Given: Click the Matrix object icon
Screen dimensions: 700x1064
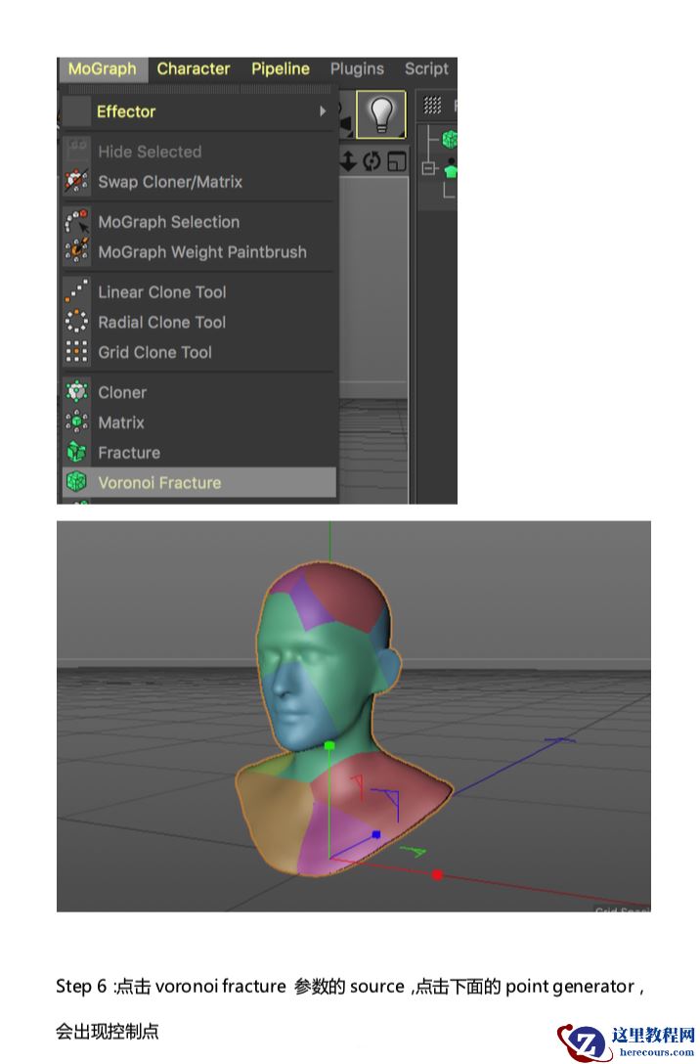Looking at the screenshot, I should coord(76,421).
